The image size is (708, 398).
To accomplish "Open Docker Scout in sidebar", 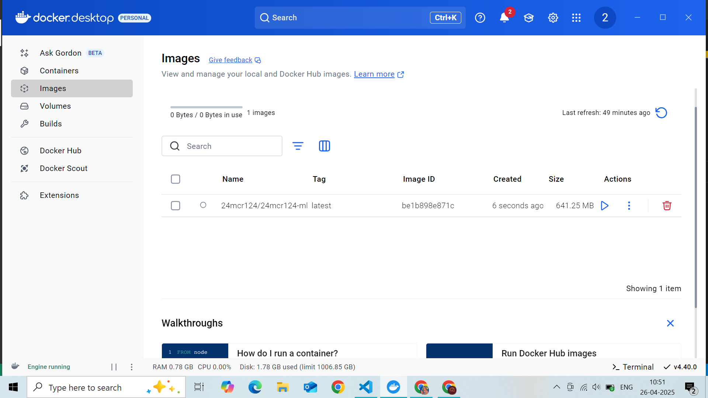I will (72, 168).
